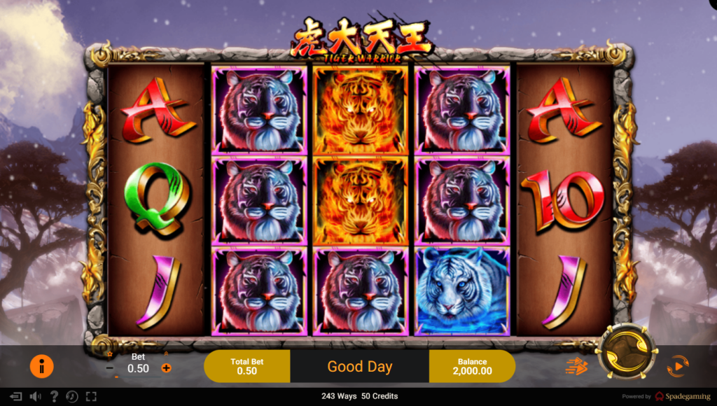Click the Total Bet 0.50 panel
The width and height of the screenshot is (717, 406).
pos(247,366)
